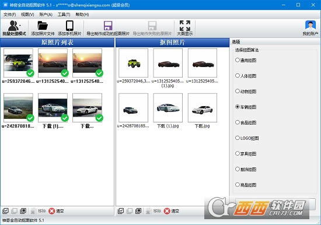
Task: Invert selection icon under the cutout photos panel
Action: pos(138,210)
